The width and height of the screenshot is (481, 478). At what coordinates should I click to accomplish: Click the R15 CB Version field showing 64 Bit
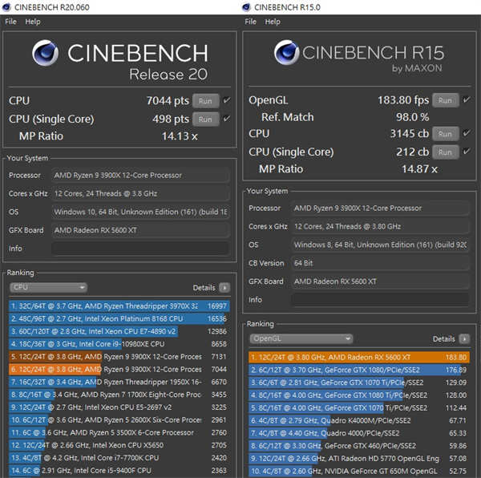[380, 263]
